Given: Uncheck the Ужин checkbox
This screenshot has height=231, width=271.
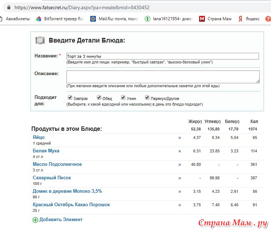Looking at the screenshot, I should pos(123,97).
